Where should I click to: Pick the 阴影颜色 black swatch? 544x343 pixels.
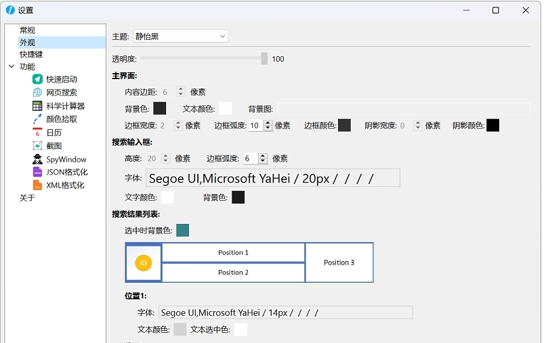pyautogui.click(x=493, y=125)
